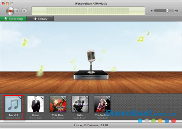Open the Library tab
182x129 pixels.
[40, 19]
